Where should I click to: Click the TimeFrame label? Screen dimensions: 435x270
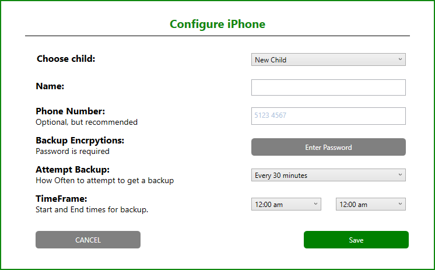[x=61, y=199]
